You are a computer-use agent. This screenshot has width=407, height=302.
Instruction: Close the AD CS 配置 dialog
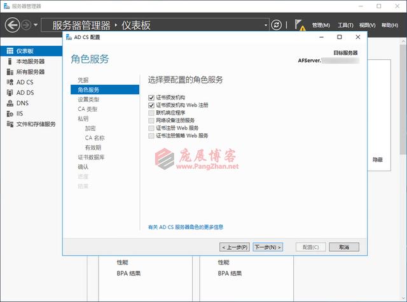point(357,37)
